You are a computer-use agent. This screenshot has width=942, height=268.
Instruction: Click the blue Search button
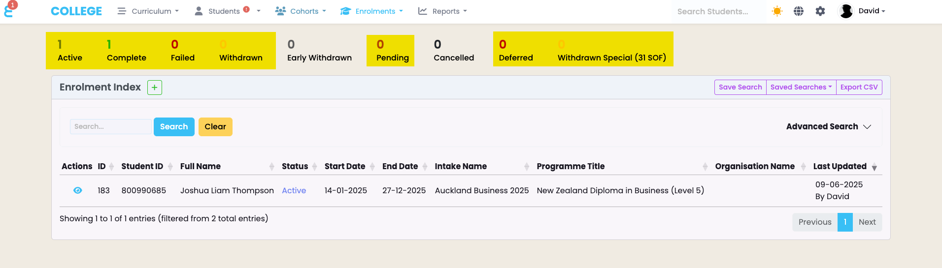[174, 127]
